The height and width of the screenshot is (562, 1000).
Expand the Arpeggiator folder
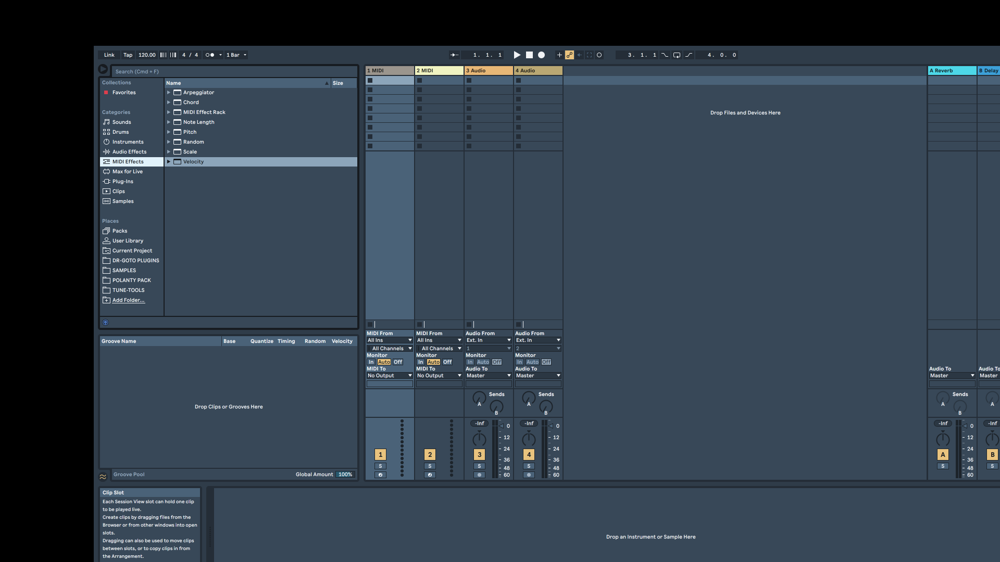[169, 93]
